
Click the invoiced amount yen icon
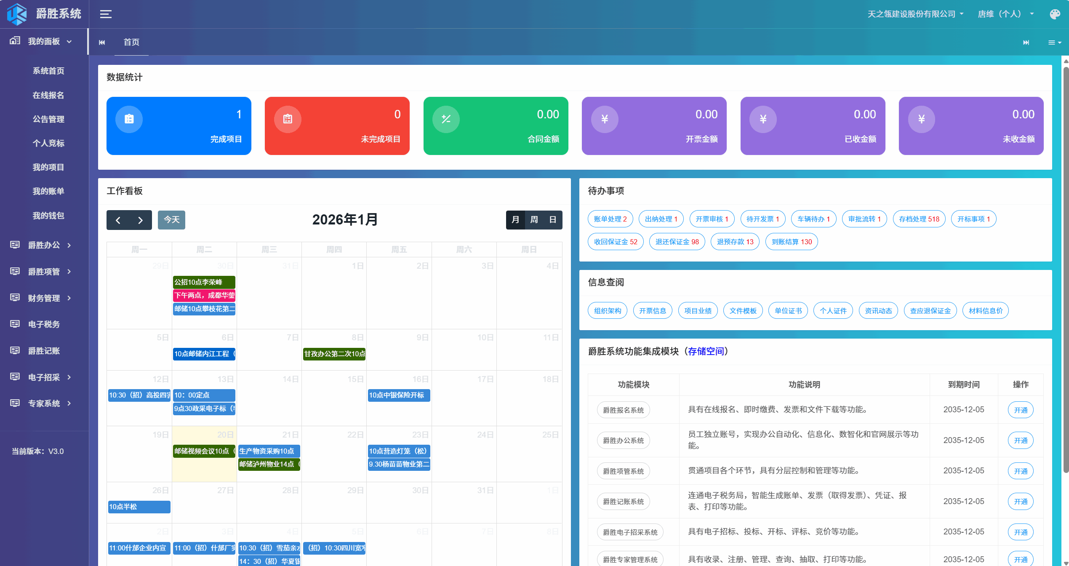[x=605, y=119]
